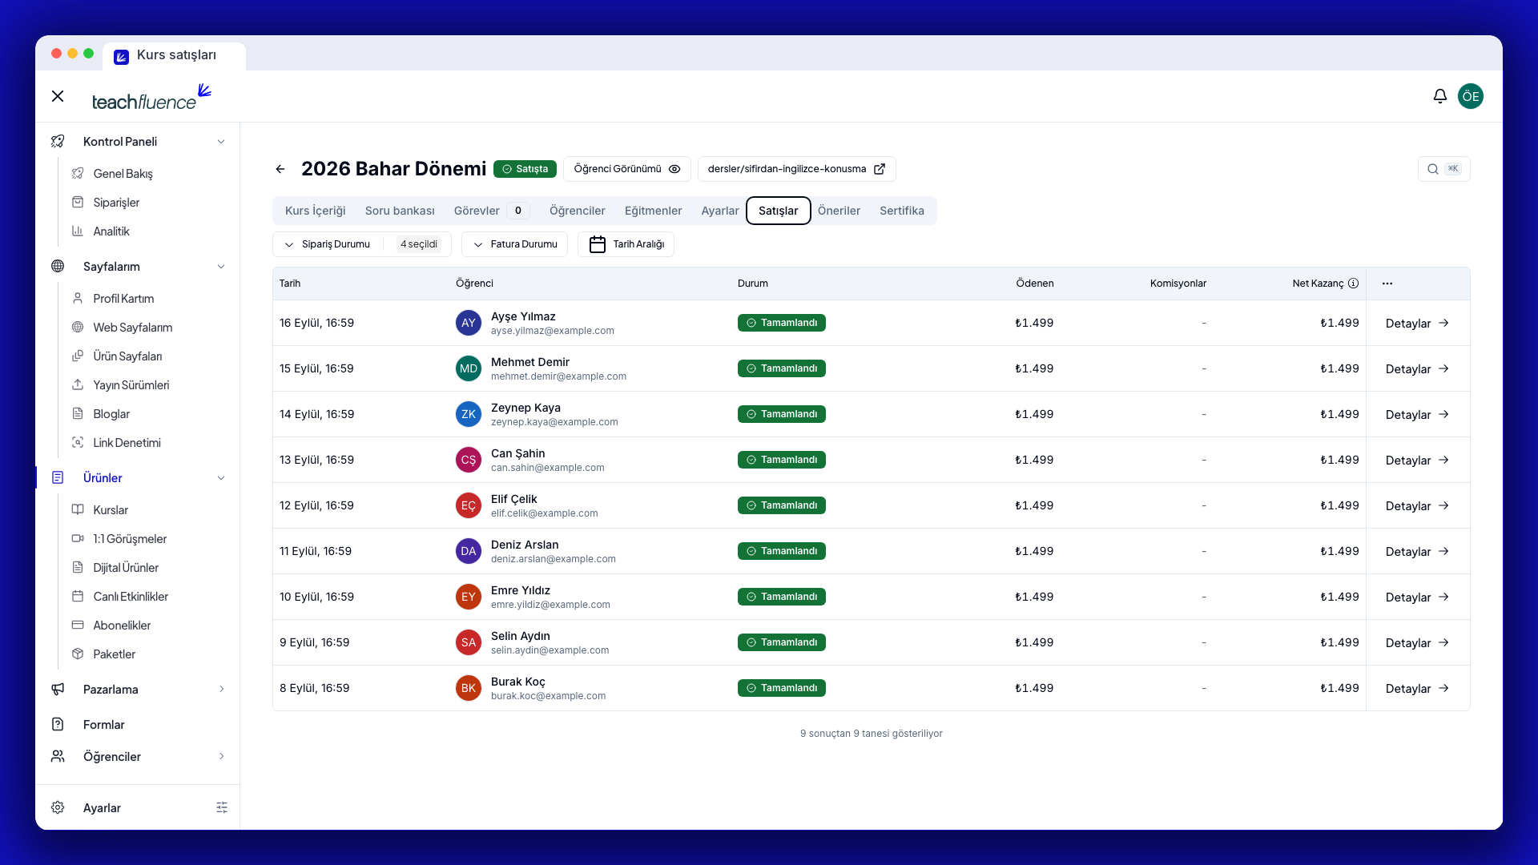Screen dimensions: 1538x865
Task: Click the teachfluence logo
Action: tap(151, 97)
